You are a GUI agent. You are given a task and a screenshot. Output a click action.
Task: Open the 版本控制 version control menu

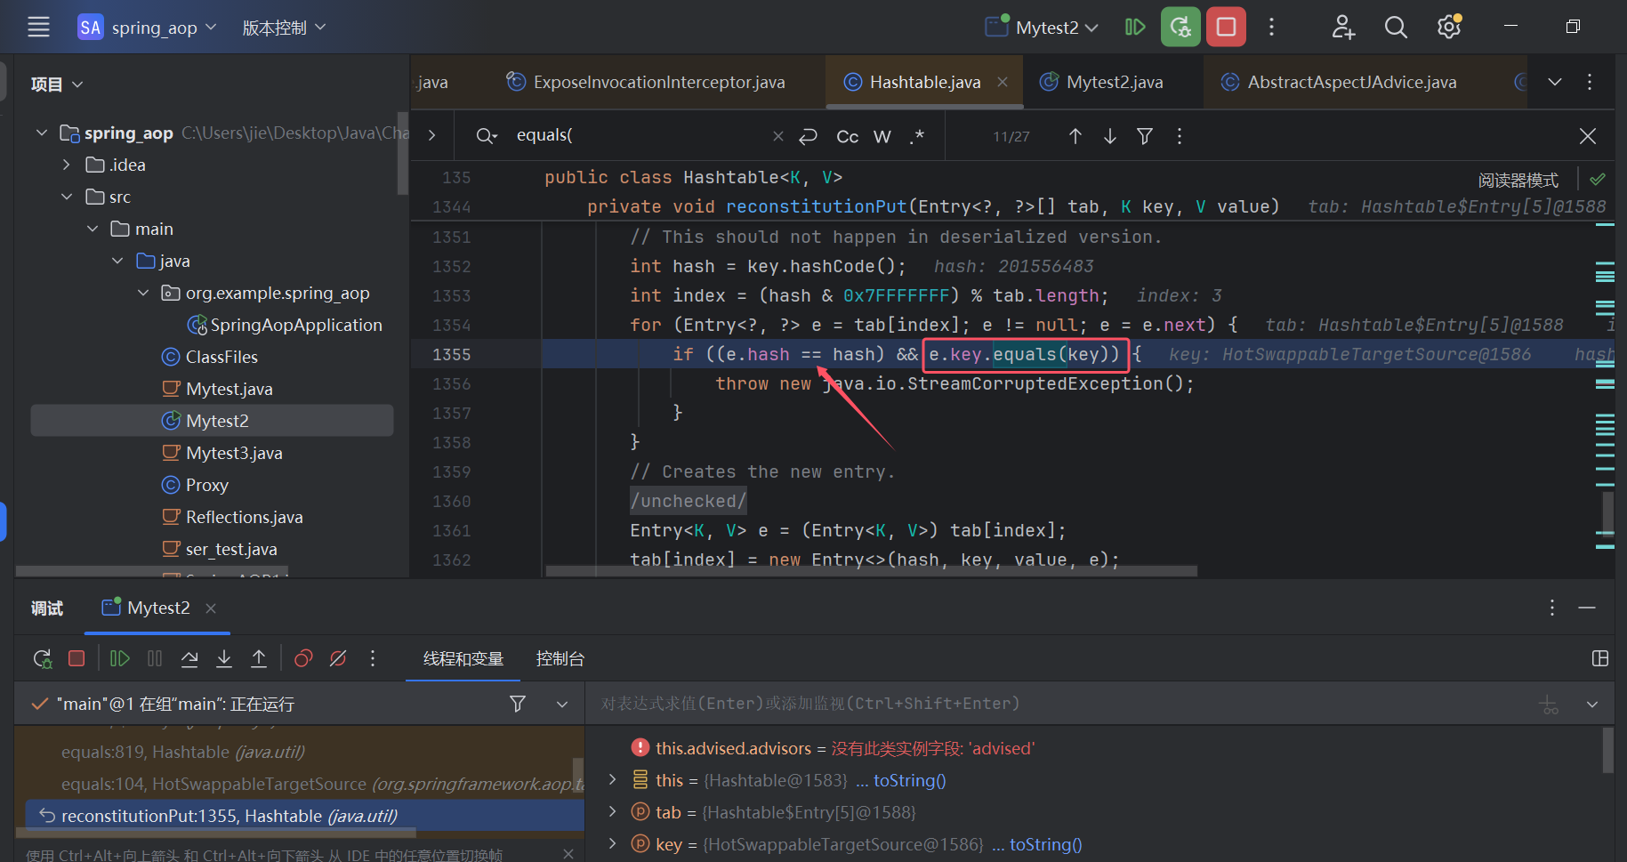[284, 28]
